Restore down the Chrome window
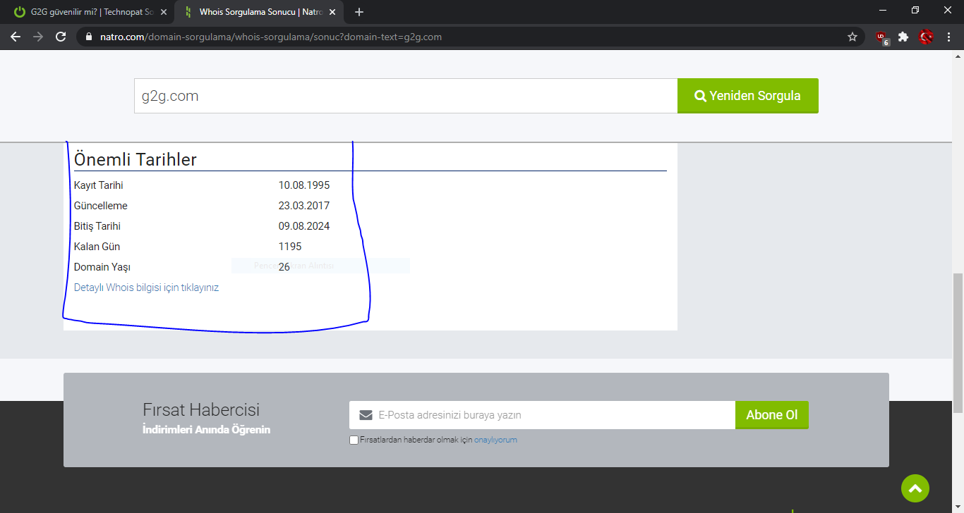The width and height of the screenshot is (964, 513). [x=915, y=10]
